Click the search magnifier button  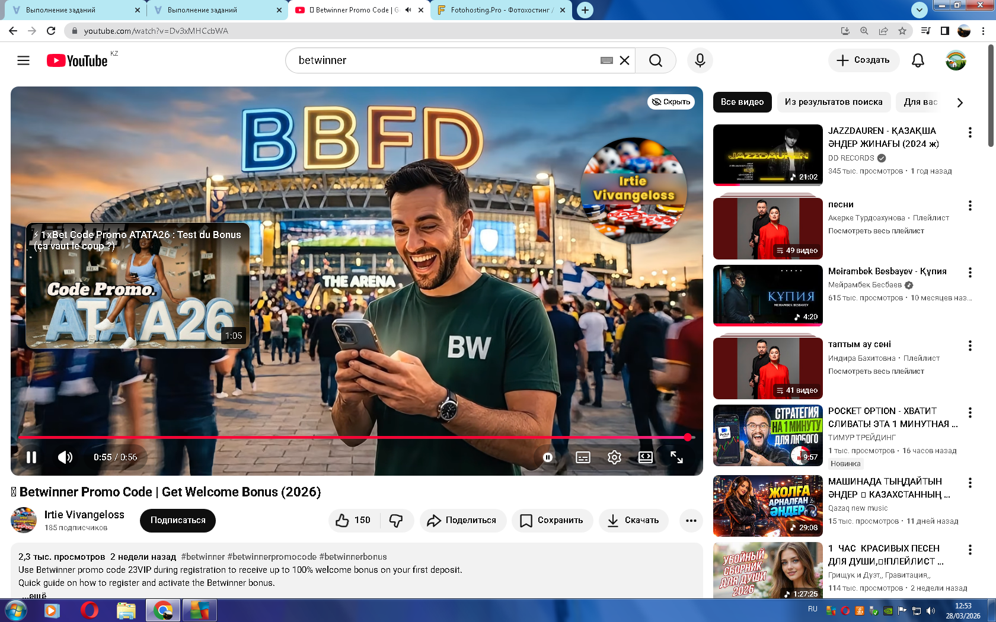(x=655, y=60)
